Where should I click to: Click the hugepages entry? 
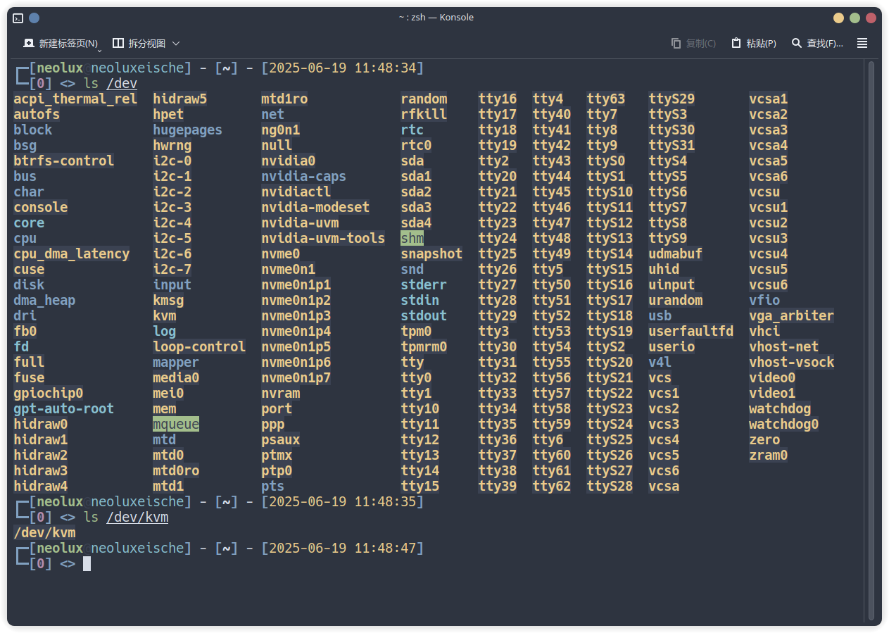(187, 130)
